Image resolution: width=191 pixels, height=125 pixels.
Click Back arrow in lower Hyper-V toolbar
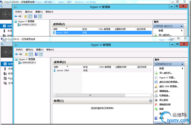click(16, 54)
